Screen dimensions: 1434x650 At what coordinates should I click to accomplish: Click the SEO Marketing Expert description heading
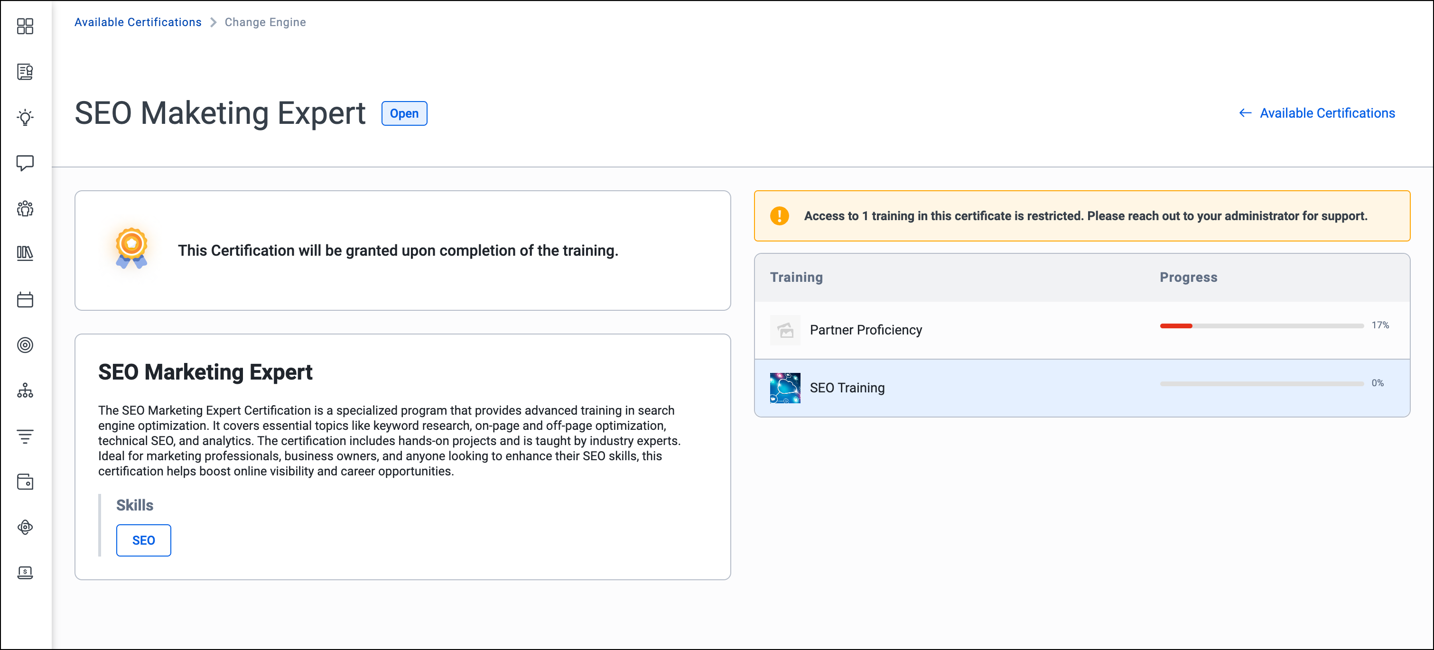pos(205,372)
